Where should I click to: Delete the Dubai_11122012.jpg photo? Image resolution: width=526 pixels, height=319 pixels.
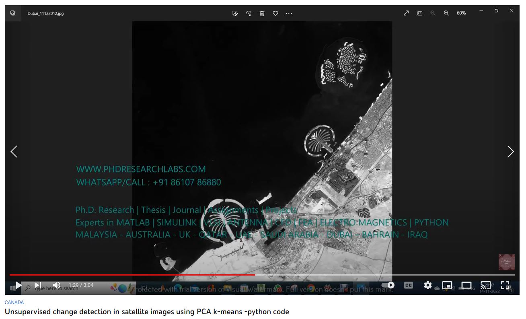coord(262,13)
